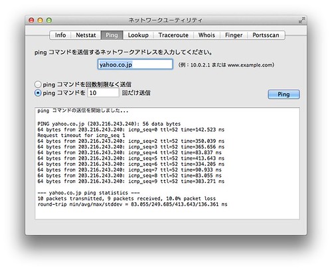Image resolution: width=332 pixels, height=270 pixels.
Task: Select the limited ping count radio button
Action: pos(38,93)
